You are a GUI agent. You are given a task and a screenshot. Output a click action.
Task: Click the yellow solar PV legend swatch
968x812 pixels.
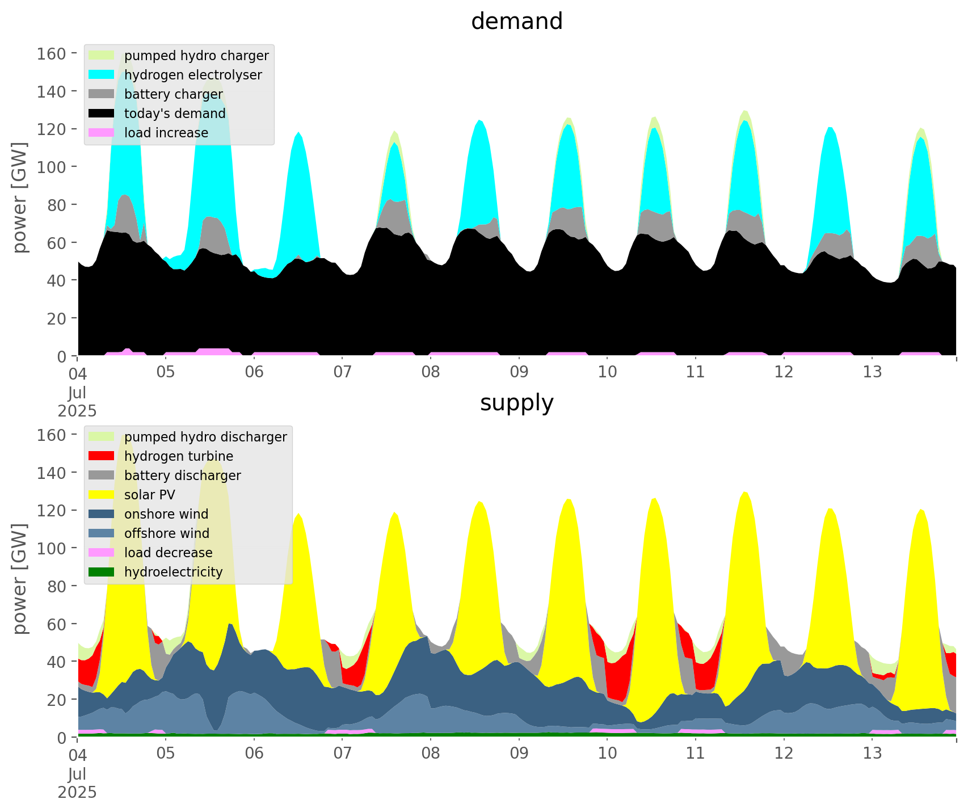(x=102, y=495)
